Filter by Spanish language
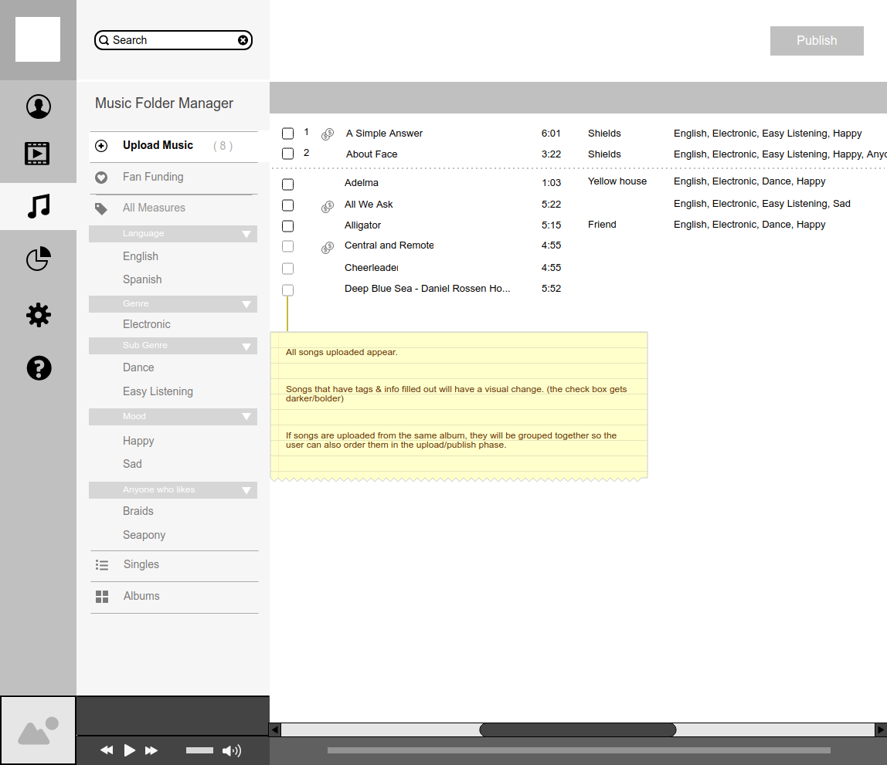The width and height of the screenshot is (887, 765). point(142,279)
